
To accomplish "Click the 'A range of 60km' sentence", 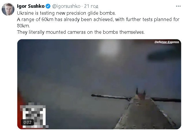I will pos(98,20).
